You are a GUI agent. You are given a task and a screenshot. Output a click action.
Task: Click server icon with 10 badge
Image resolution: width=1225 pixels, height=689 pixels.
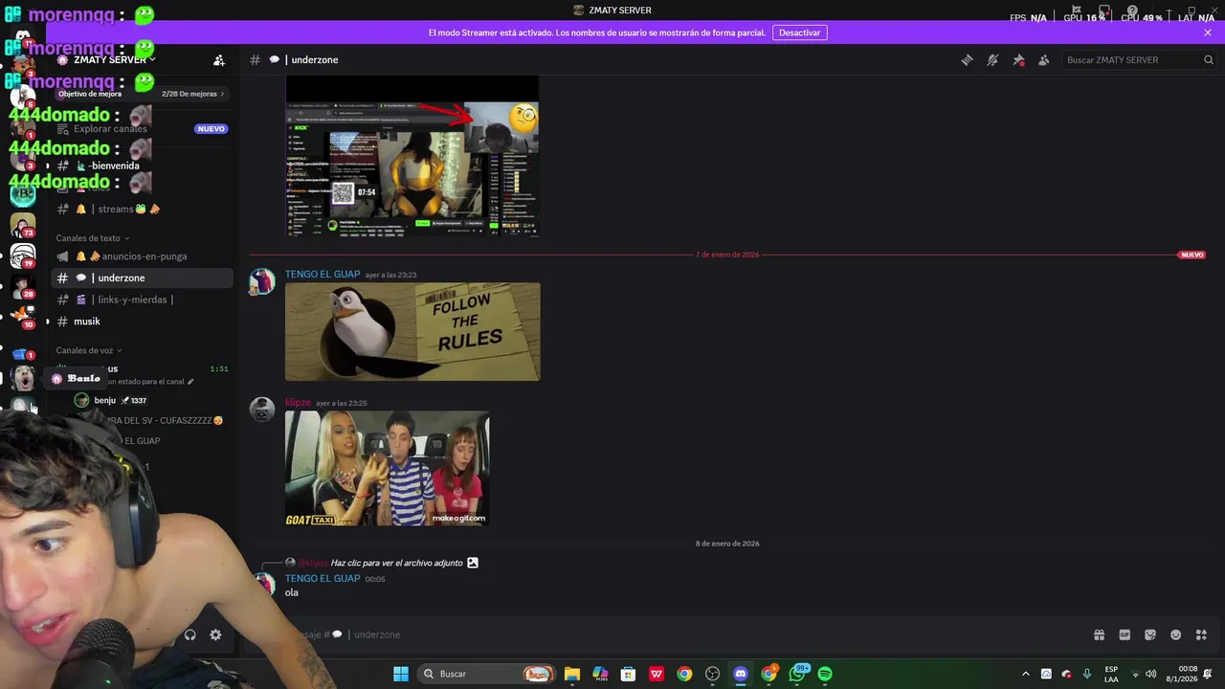point(23,316)
